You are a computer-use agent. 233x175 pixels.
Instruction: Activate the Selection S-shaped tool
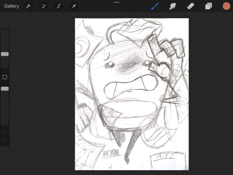(x=59, y=6)
